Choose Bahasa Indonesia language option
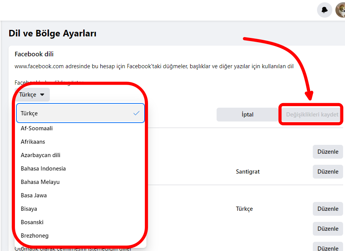 click(43, 169)
